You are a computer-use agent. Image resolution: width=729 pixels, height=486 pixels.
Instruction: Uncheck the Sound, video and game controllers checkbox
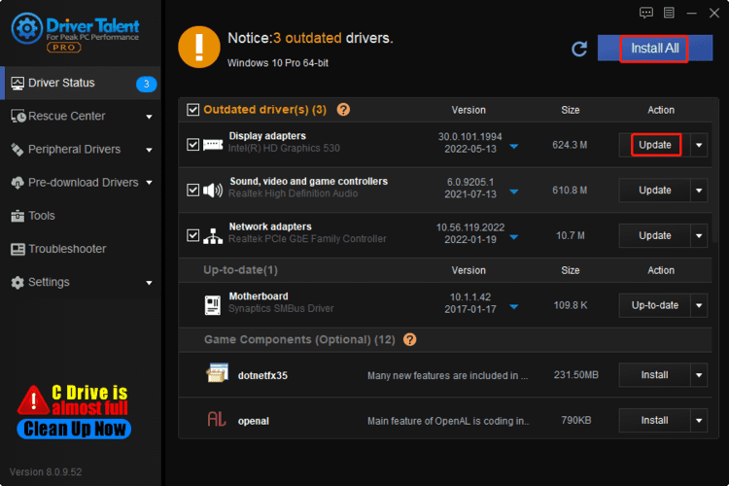click(192, 190)
